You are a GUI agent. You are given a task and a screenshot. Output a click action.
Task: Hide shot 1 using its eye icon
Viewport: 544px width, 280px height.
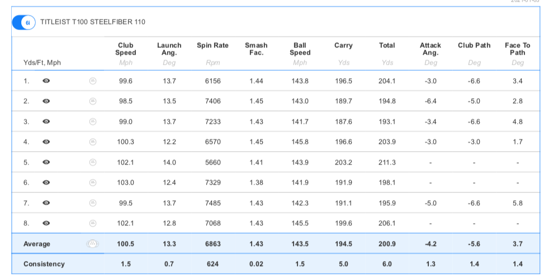[46, 81]
